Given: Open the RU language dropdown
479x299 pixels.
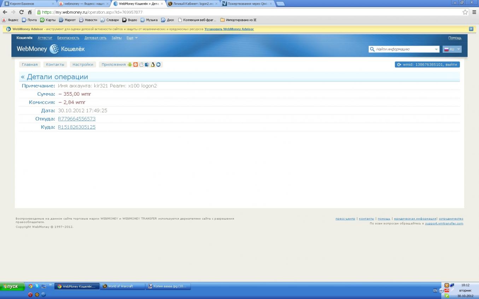Looking at the screenshot, I should tap(452, 49).
